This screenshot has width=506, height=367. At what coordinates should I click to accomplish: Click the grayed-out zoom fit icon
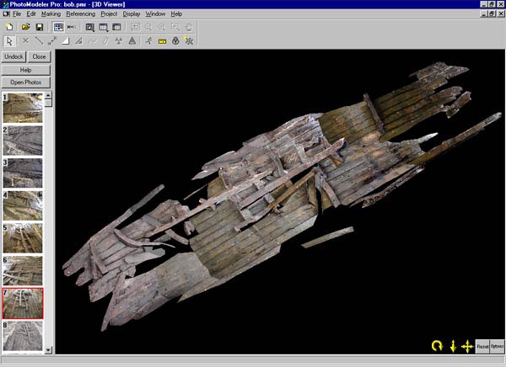coord(175,27)
